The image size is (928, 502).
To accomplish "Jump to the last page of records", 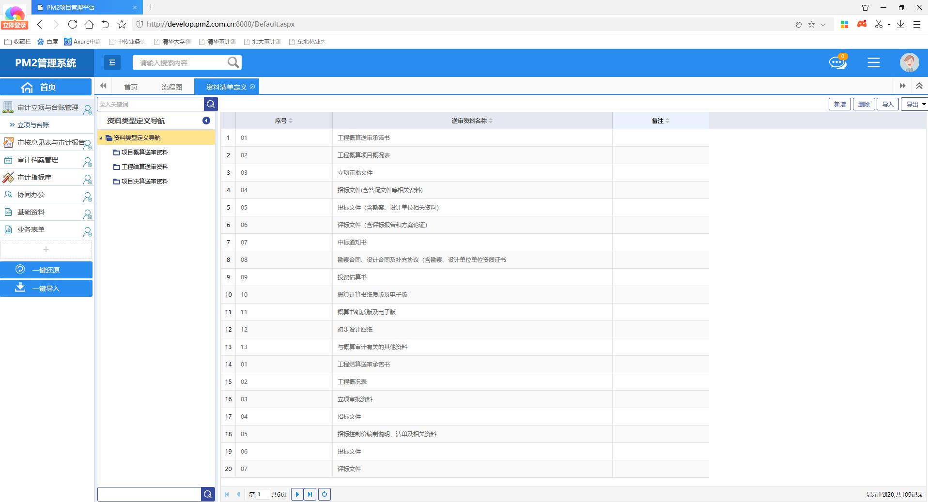I will (310, 494).
